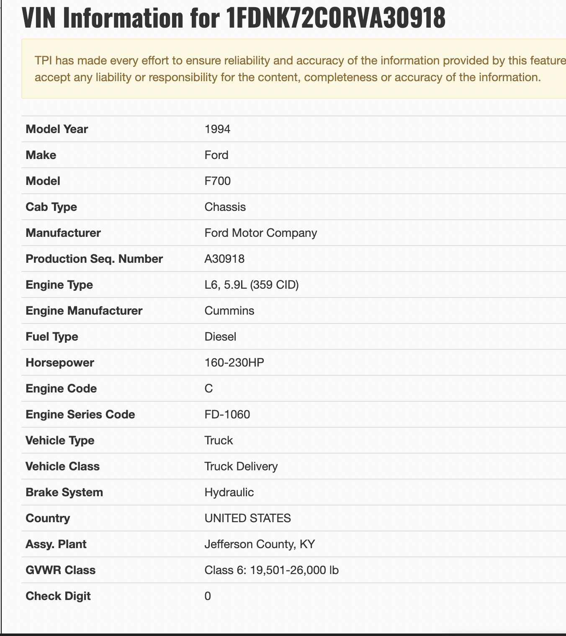Click the Brake System value Hydraulic
Screen dimensions: 566x636
[229, 492]
